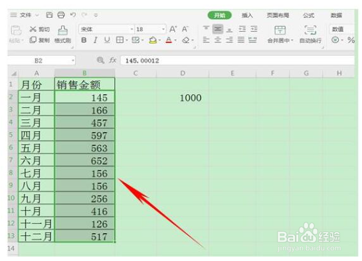
Task: Click the save icon in quick access bar
Action: [x=49, y=15]
